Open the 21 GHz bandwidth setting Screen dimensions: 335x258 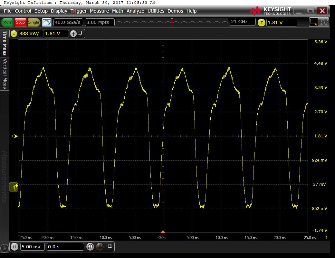tap(243, 22)
